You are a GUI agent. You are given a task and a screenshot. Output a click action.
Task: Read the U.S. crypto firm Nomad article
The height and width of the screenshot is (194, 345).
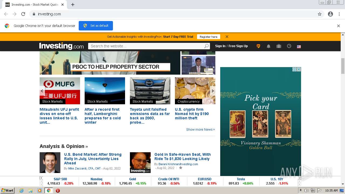click(x=192, y=114)
